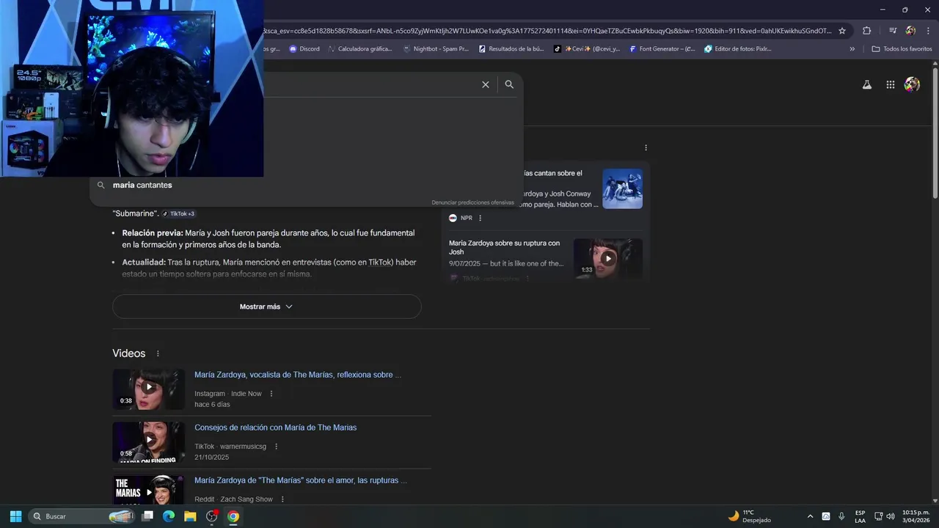Open Todos los favoritos folder
This screenshot has height=528, width=939.
click(902, 49)
